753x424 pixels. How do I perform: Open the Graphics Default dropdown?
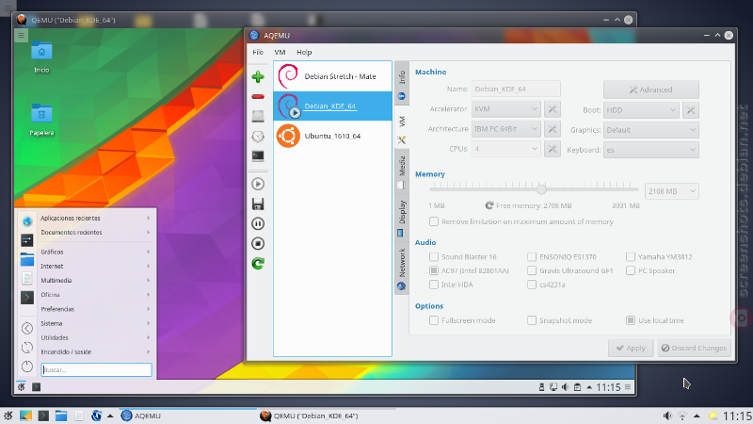(x=651, y=130)
